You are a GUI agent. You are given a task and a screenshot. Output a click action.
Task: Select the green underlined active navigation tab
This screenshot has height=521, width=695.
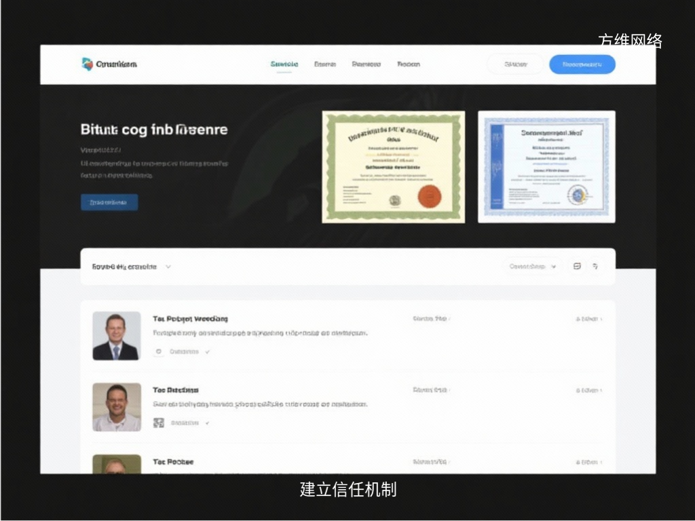pos(284,64)
